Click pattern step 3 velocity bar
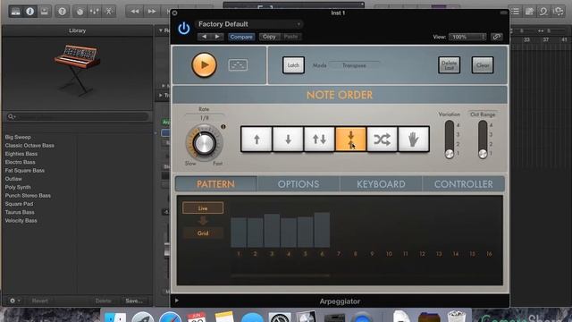The height and width of the screenshot is (322, 572). (x=272, y=231)
